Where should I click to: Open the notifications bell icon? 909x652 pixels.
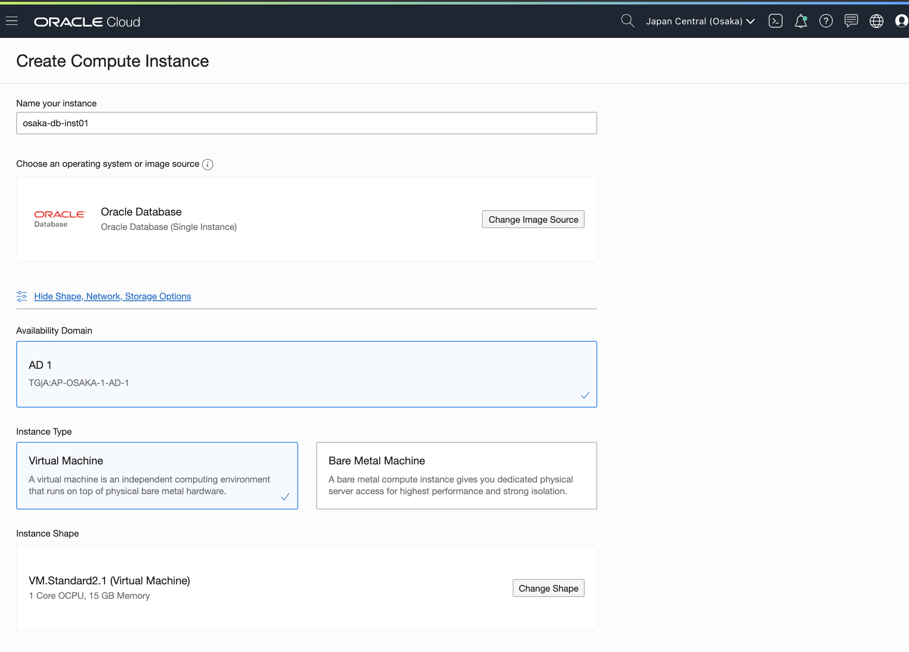(801, 21)
